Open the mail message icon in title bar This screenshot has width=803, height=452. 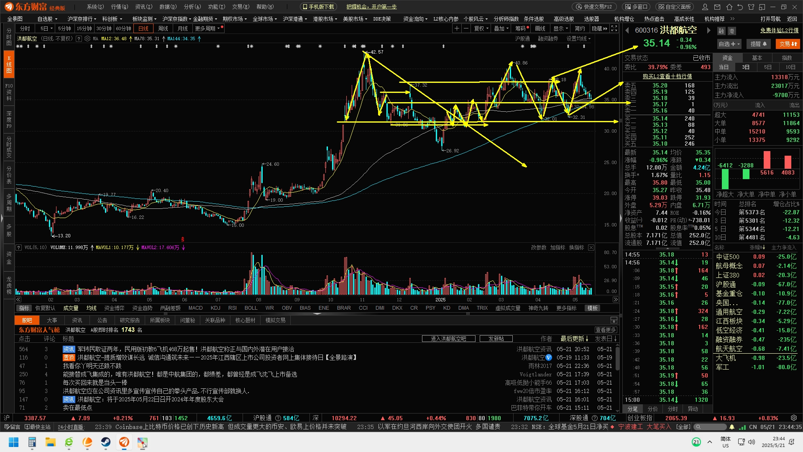pyautogui.click(x=717, y=7)
